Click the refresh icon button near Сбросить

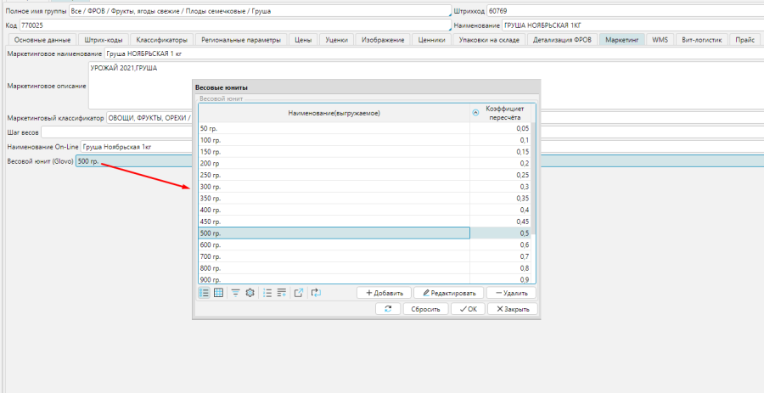[x=388, y=309]
